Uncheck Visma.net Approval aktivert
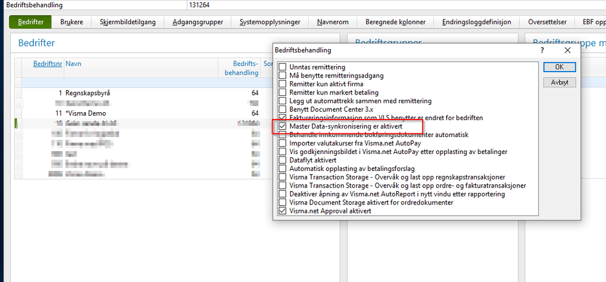This screenshot has width=606, height=282. tap(283, 211)
